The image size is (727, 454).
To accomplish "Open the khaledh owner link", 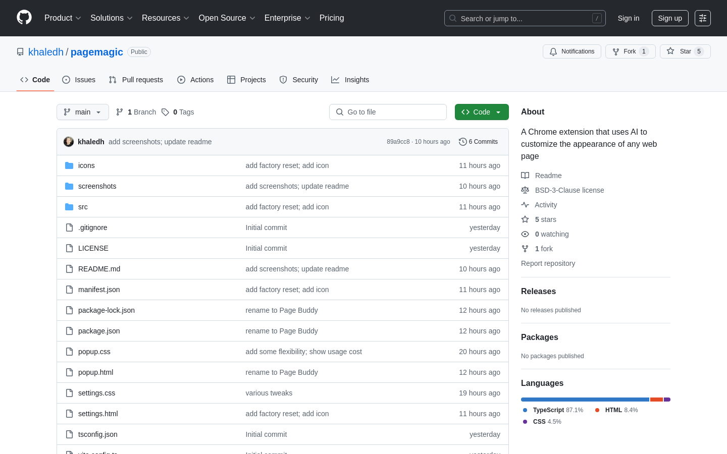I will pos(46,52).
